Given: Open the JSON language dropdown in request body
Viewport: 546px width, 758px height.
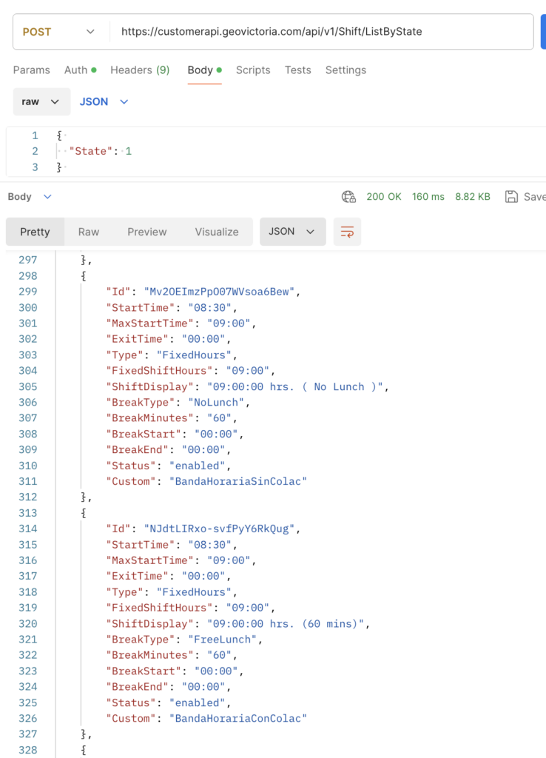Looking at the screenshot, I should pos(104,102).
